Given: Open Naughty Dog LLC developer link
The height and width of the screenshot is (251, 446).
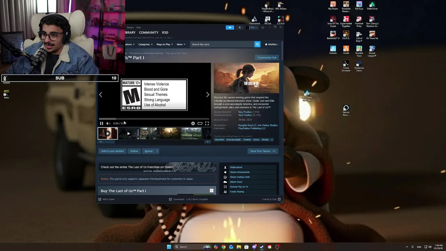Looking at the screenshot, I should [248, 125].
